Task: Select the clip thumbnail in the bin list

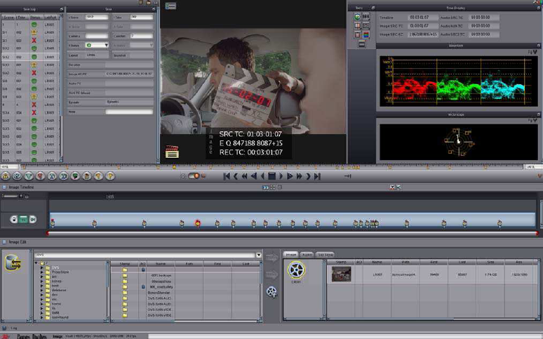Action: (341, 274)
